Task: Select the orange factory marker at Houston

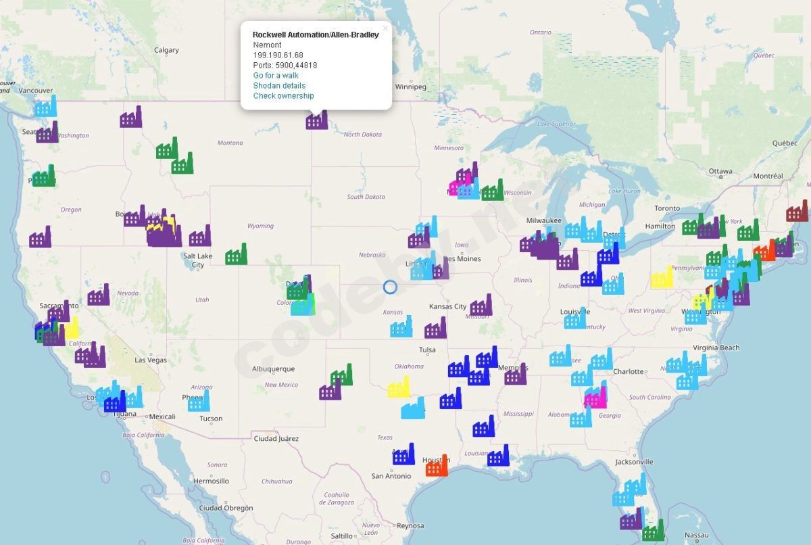Action: pyautogui.click(x=437, y=466)
